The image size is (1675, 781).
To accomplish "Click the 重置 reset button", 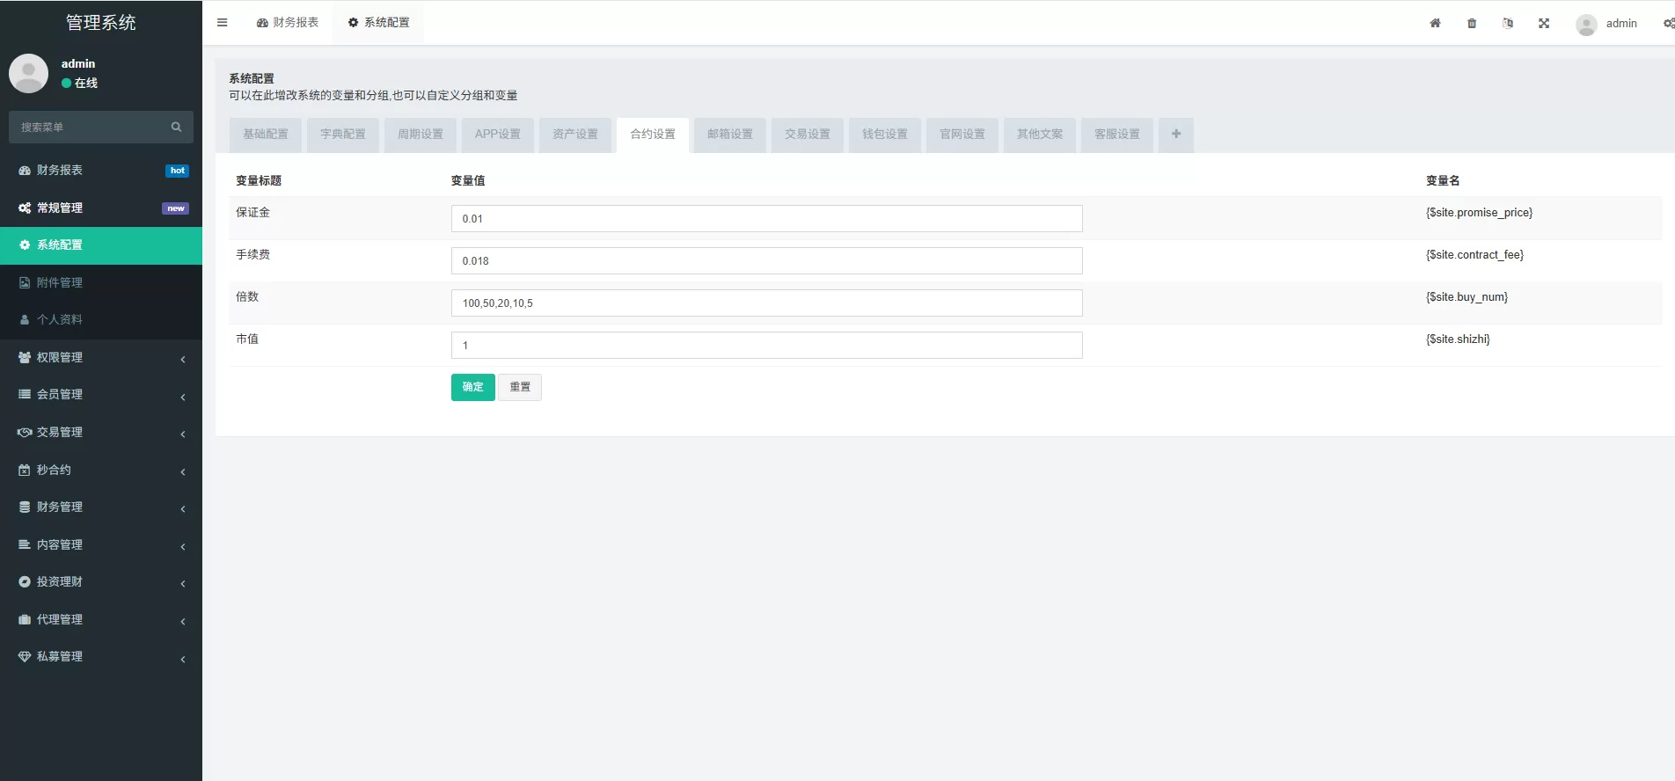I will click(520, 387).
